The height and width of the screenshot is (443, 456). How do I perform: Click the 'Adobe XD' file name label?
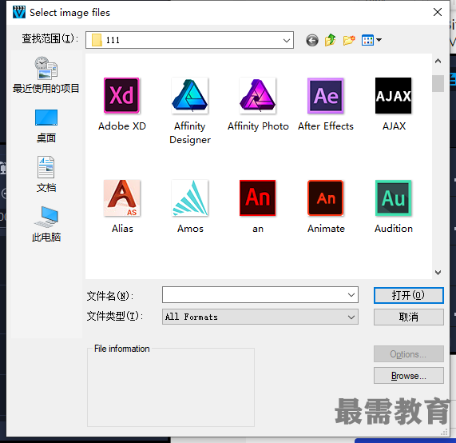tap(122, 126)
